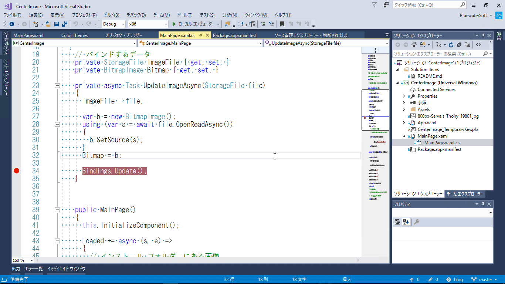The image size is (505, 284).
Task: Expand the Assets folder
Action: [x=403, y=109]
